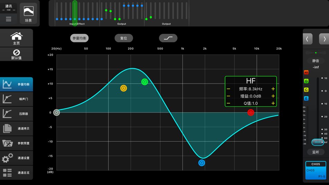Decrease HF gain with minus
The image size is (329, 185).
pyautogui.click(x=229, y=96)
